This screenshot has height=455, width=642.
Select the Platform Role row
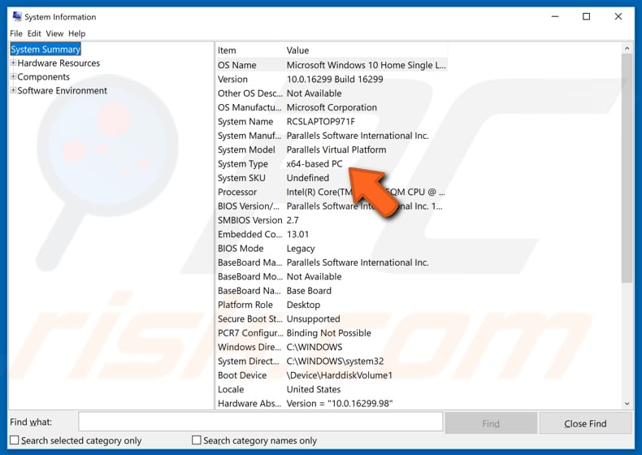[x=332, y=305]
